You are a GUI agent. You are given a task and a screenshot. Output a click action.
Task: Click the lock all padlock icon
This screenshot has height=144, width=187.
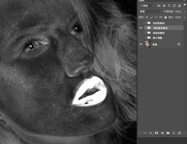tap(165, 17)
